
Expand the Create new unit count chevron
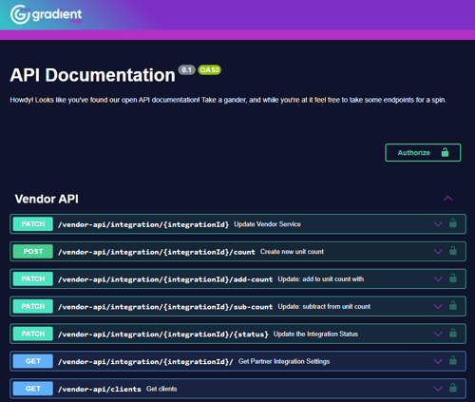[438, 252]
